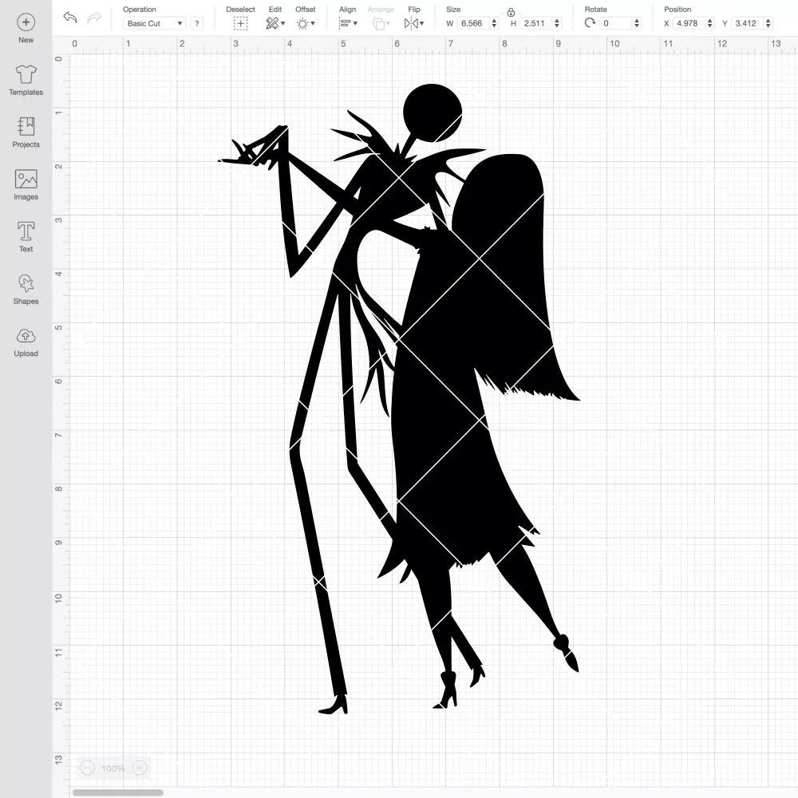Open the Projects panel
The height and width of the screenshot is (798, 798).
point(26,132)
